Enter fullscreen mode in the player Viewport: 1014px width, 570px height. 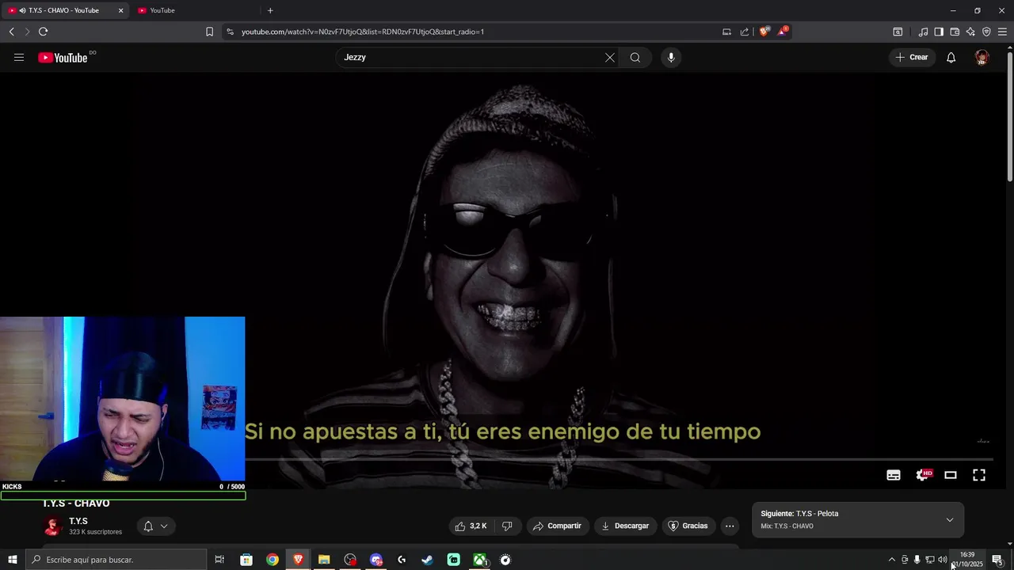coord(979,475)
